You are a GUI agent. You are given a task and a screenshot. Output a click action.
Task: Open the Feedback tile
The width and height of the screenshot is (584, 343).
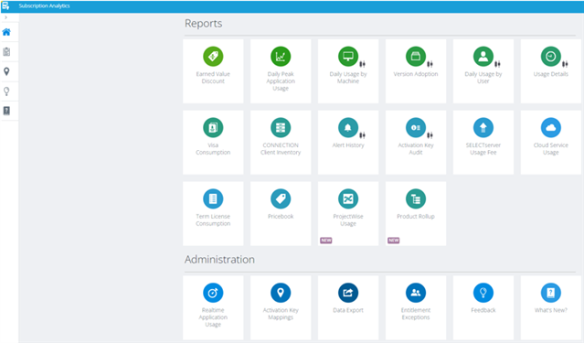point(483,307)
